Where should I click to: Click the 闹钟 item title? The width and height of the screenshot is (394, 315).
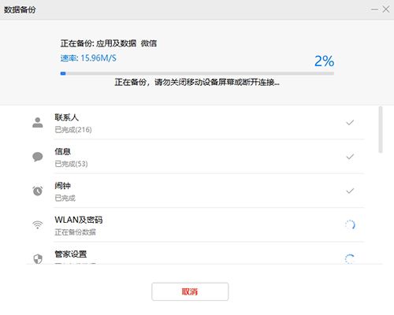coord(62,186)
